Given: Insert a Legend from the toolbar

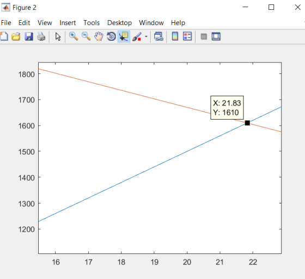Looking at the screenshot, I should [x=187, y=36].
